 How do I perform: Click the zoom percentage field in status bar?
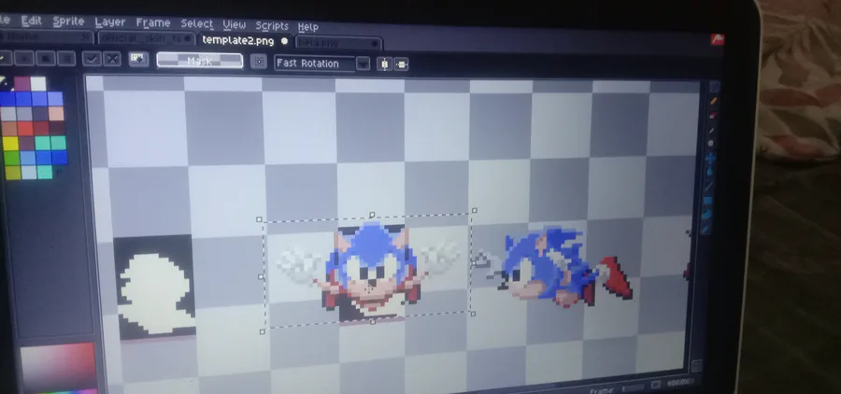[x=679, y=383]
